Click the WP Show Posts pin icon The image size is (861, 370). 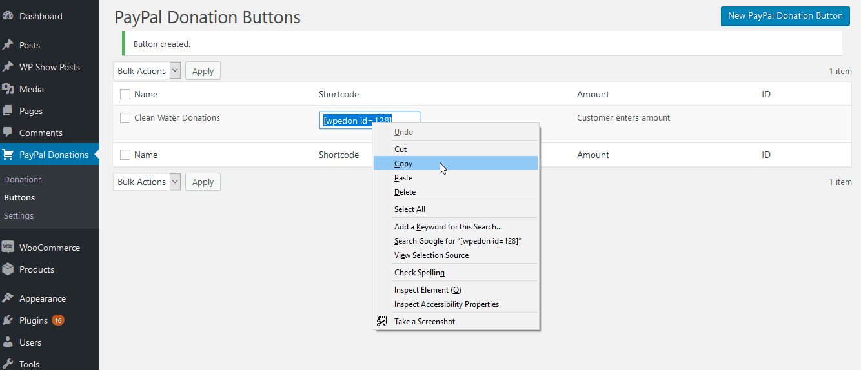(8, 67)
